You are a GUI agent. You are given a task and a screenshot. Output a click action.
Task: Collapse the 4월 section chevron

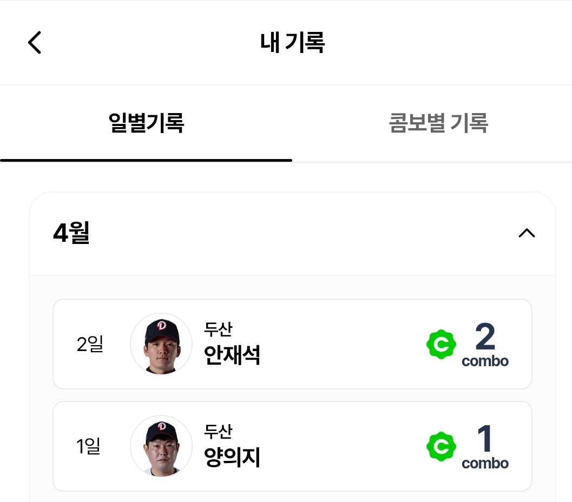point(527,233)
